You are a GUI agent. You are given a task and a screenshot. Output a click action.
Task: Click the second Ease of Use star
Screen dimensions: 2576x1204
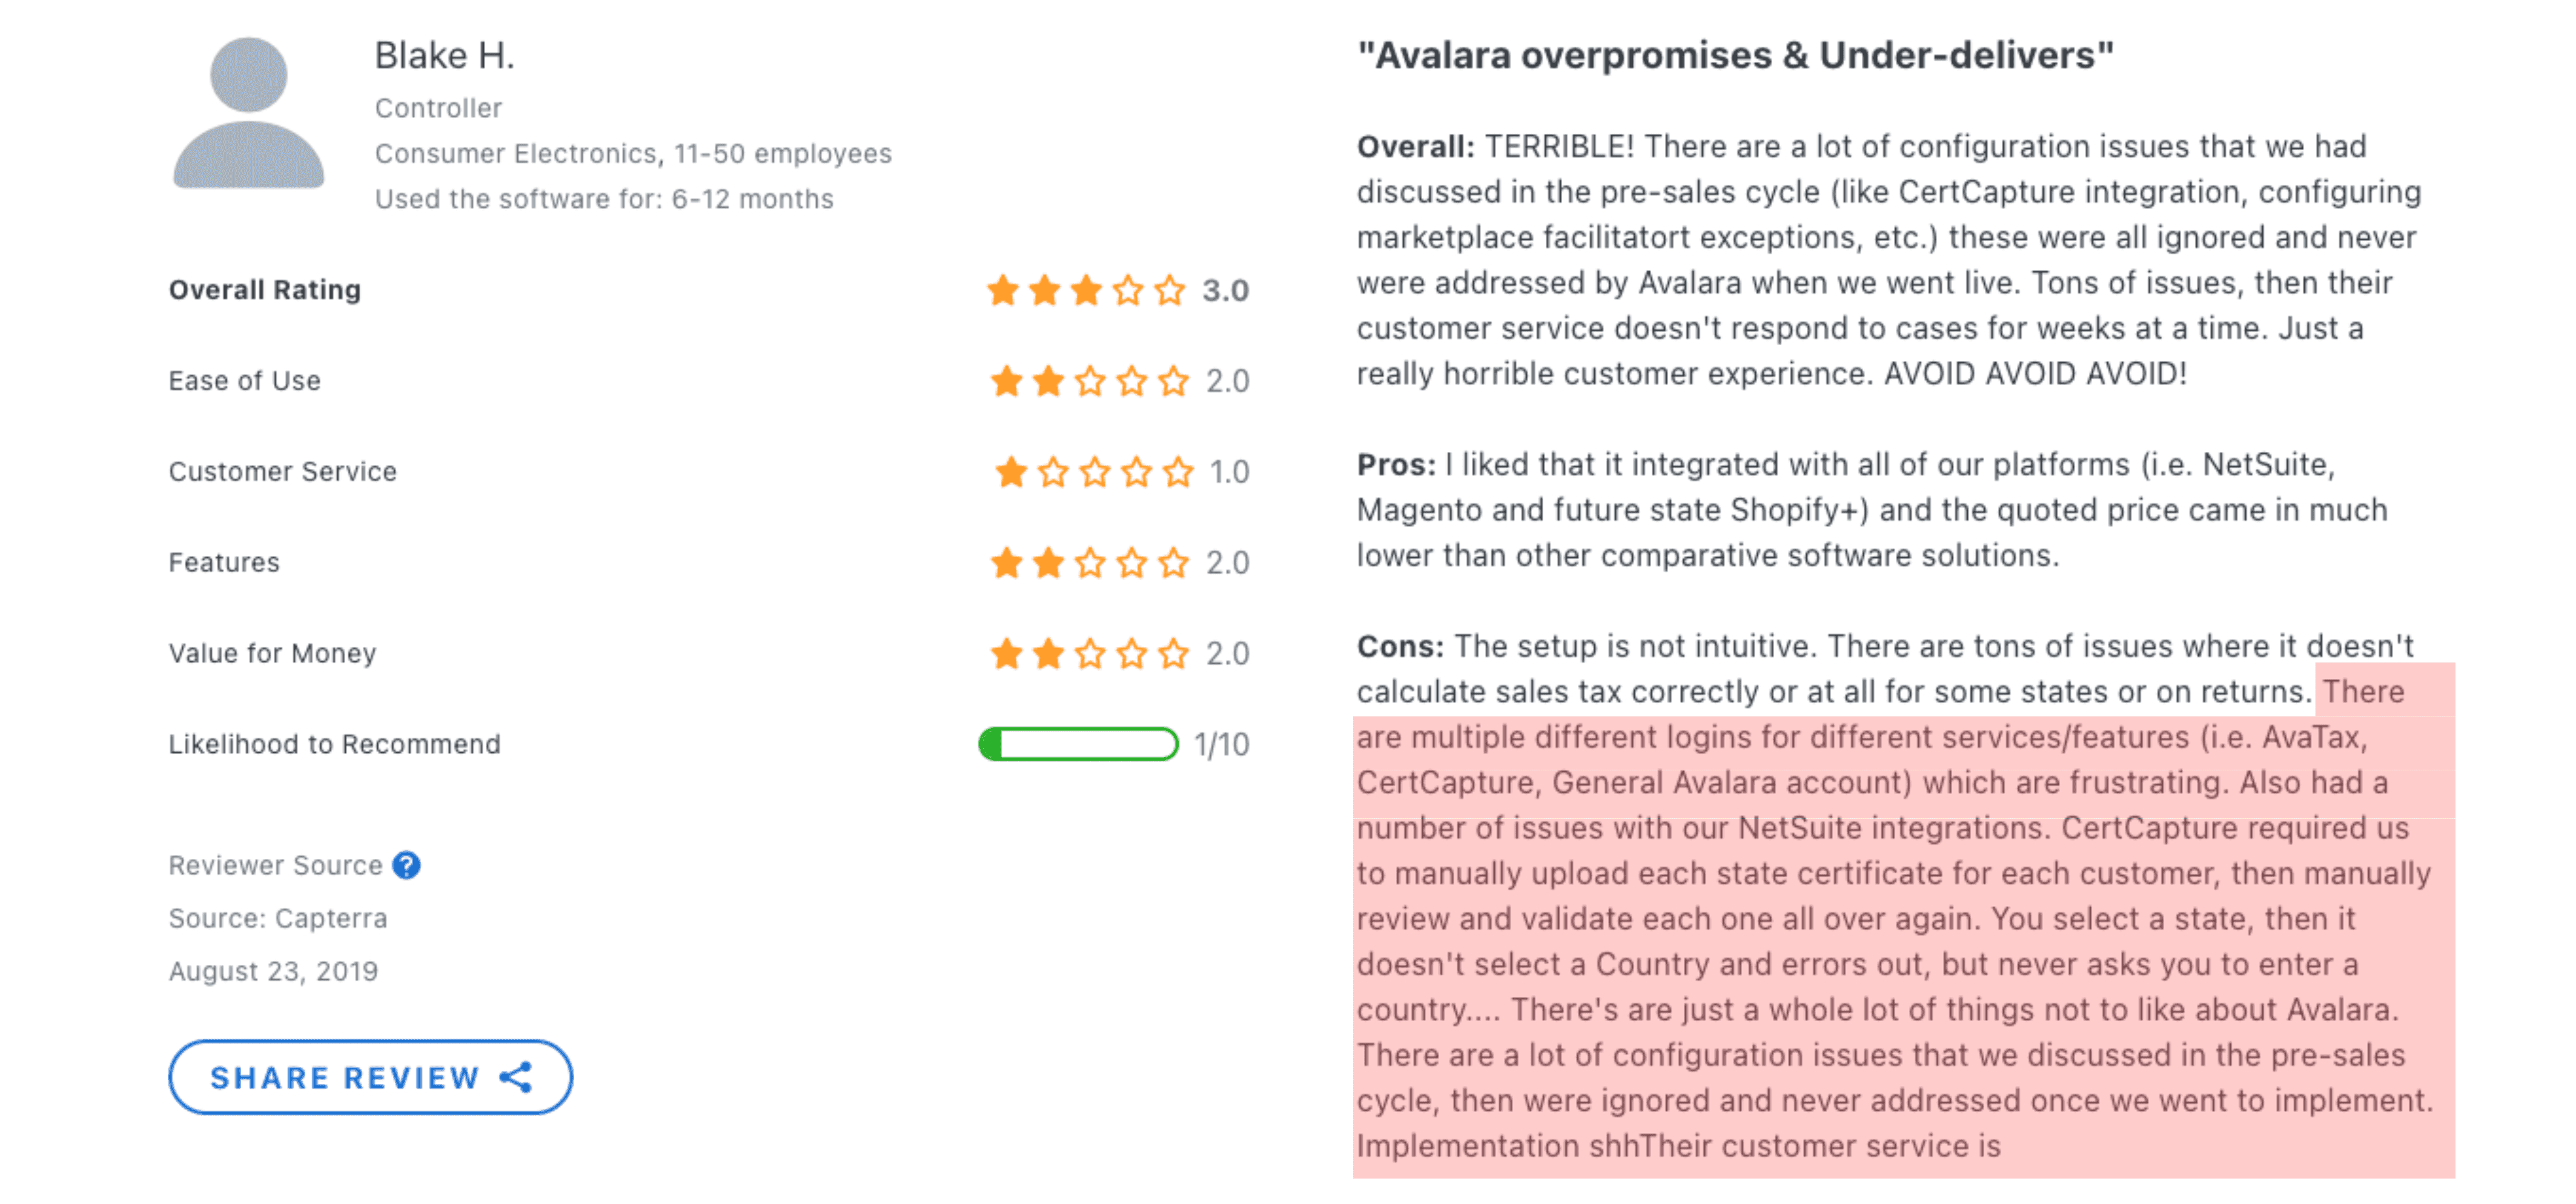pyautogui.click(x=1048, y=381)
